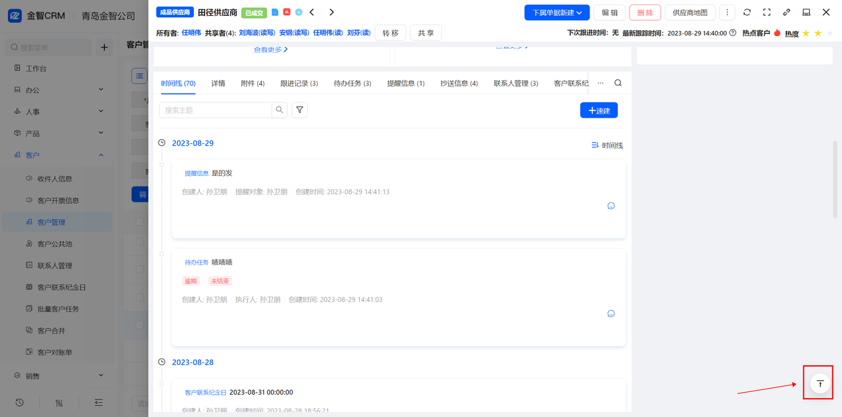Click the 编辑 button
Image resolution: width=842 pixels, height=417 pixels.
pos(610,12)
